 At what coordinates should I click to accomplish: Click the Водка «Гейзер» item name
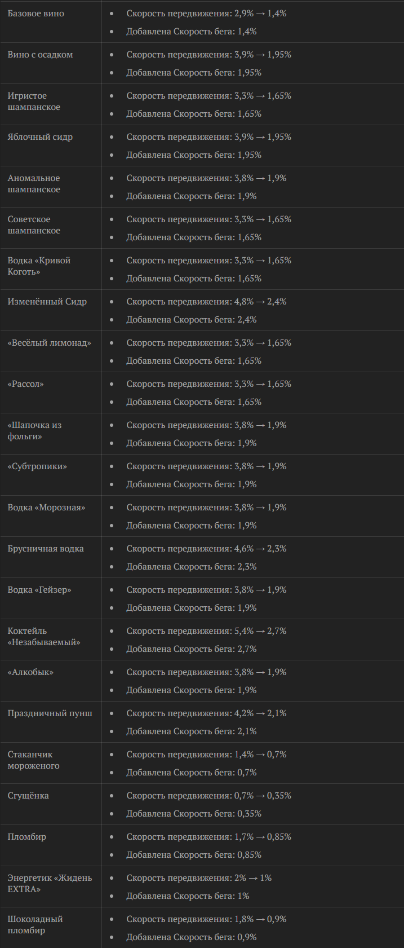coord(39,590)
